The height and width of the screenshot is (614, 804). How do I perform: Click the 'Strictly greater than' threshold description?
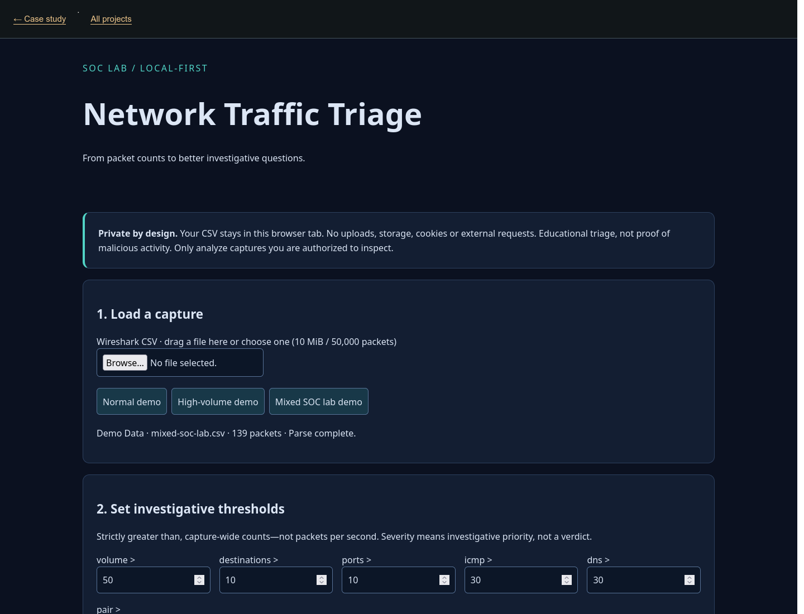(344, 536)
